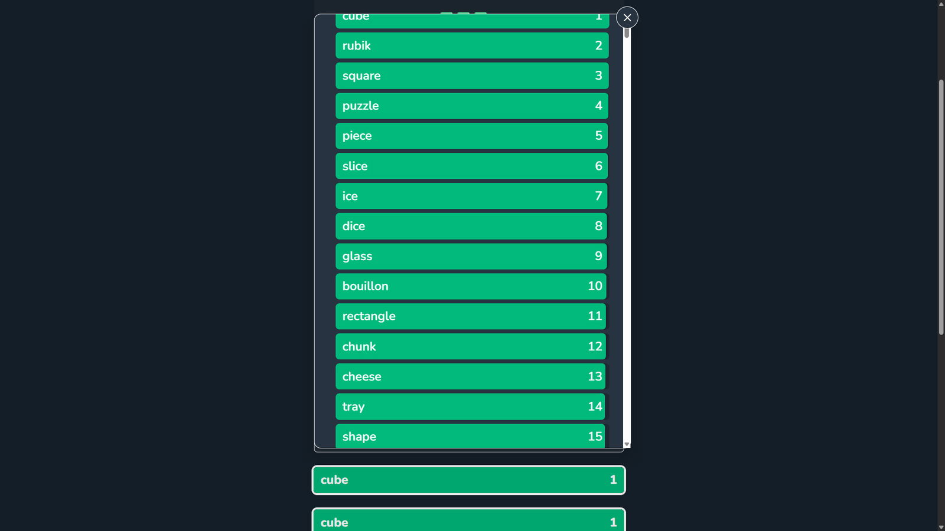This screenshot has width=945, height=531.
Task: Choose the bouillon word entry
Action: coord(471,286)
